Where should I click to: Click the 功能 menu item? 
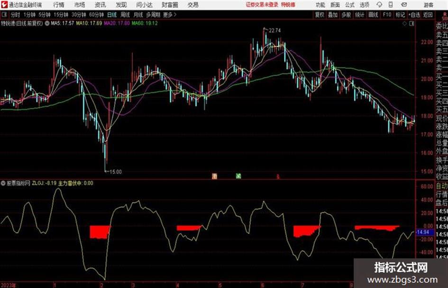click(x=320, y=5)
